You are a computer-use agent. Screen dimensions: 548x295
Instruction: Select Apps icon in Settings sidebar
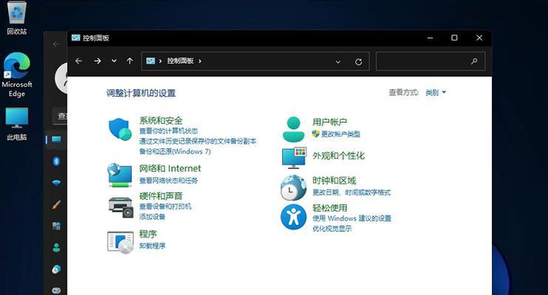click(56, 226)
